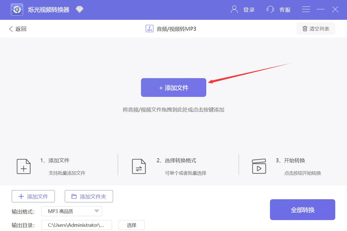Click the drag-and-drop hint text
Screen dimensions: 347x231
click(x=174, y=110)
